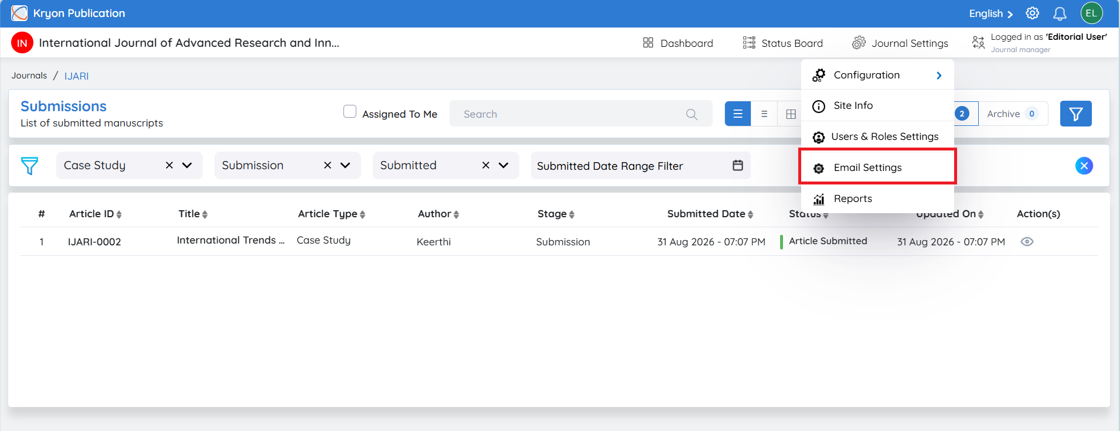Screen dimensions: 1120x431
Task: Sort by Article ID column
Action: (x=96, y=214)
